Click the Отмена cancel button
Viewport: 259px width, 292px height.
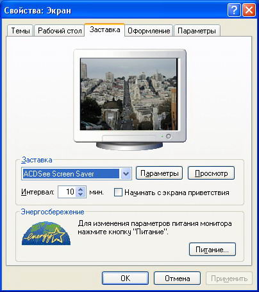click(177, 279)
